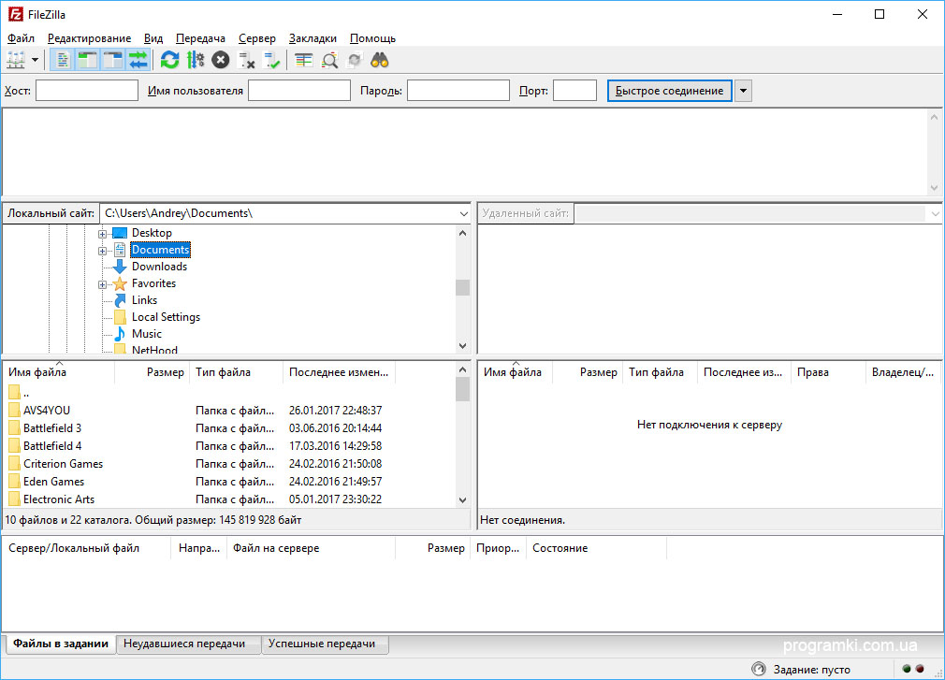Screen dimensions: 945x680
Task: Open the Сервер menu
Action: pyautogui.click(x=256, y=38)
